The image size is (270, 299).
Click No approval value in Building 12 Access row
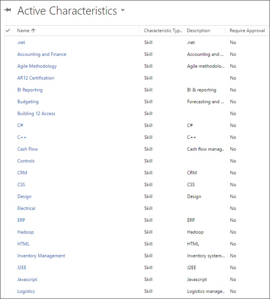point(233,113)
